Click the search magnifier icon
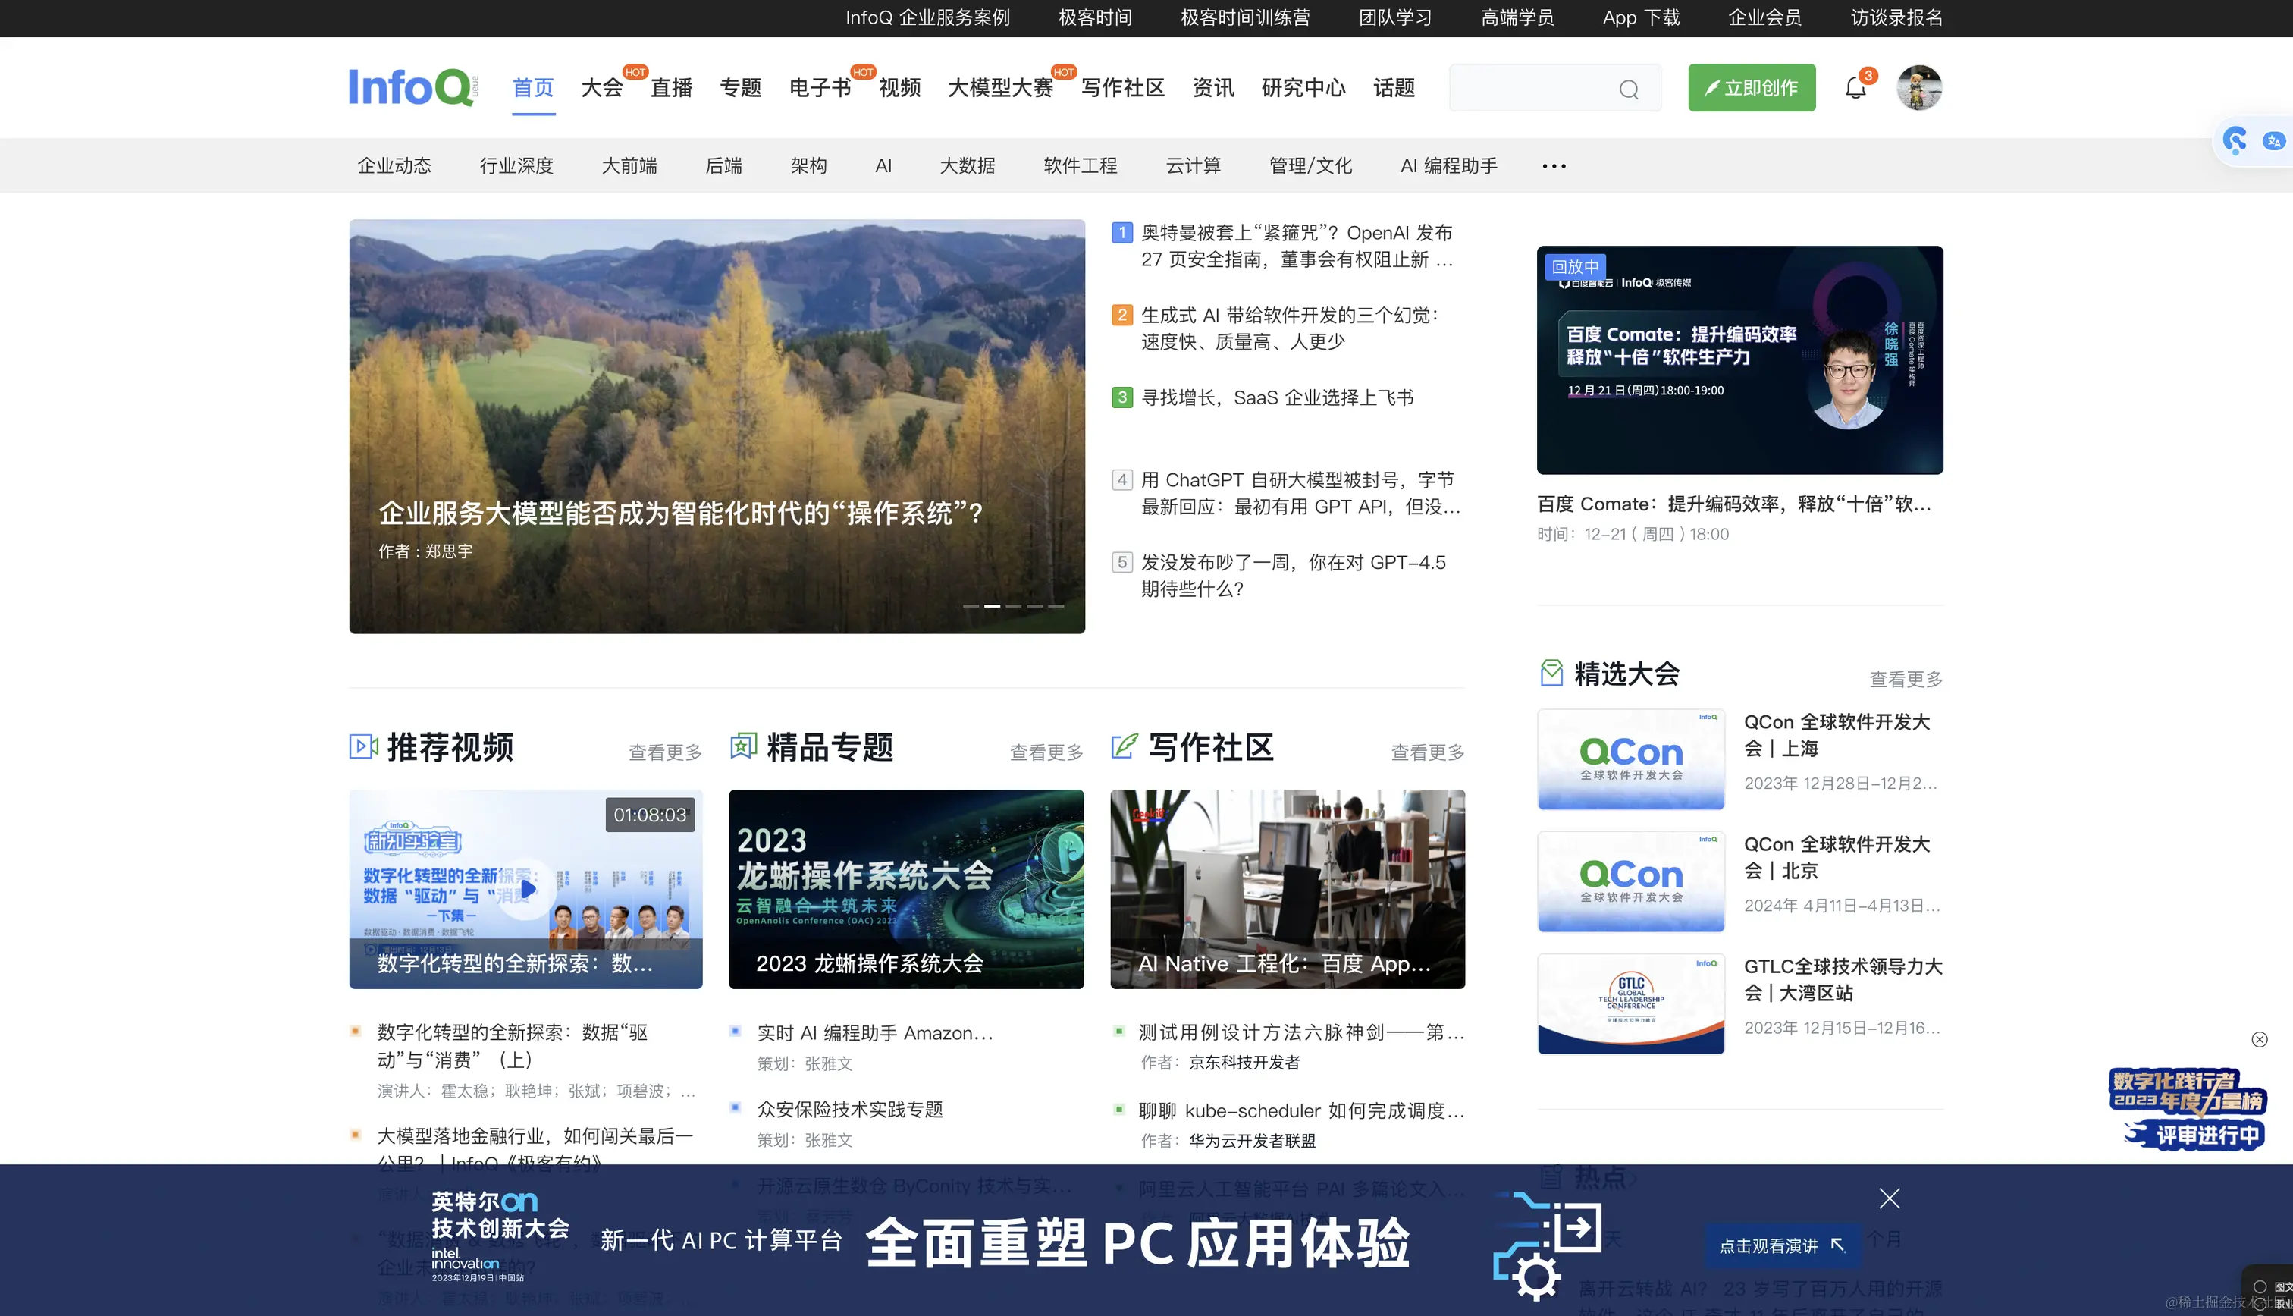The image size is (2293, 1316). click(1628, 89)
